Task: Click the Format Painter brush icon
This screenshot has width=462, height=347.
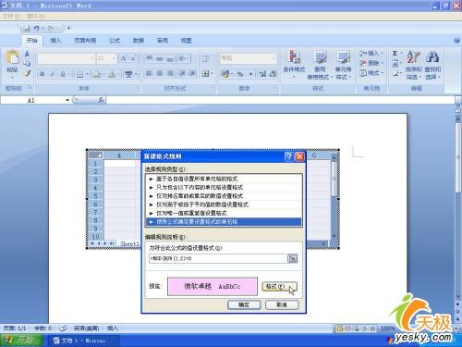Action: (x=27, y=74)
